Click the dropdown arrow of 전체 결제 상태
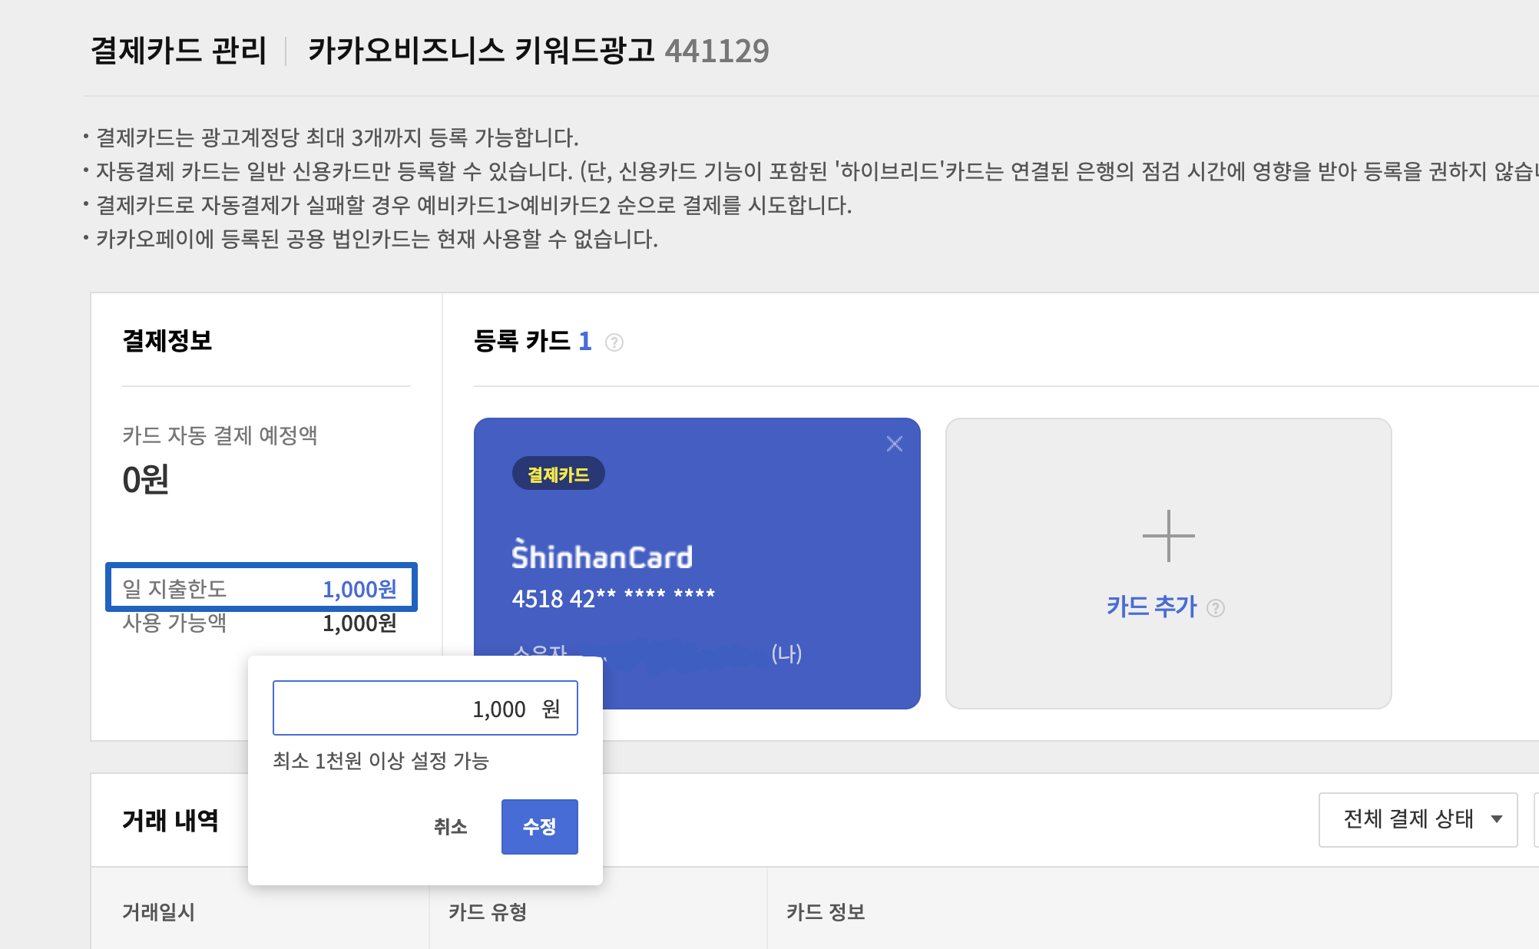This screenshot has height=949, width=1539. click(x=1496, y=819)
